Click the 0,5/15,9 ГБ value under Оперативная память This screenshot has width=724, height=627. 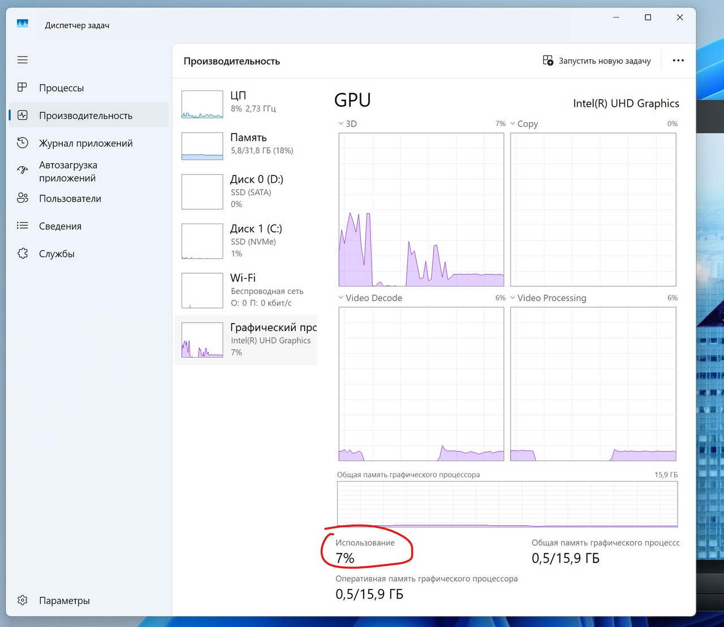[x=369, y=594]
